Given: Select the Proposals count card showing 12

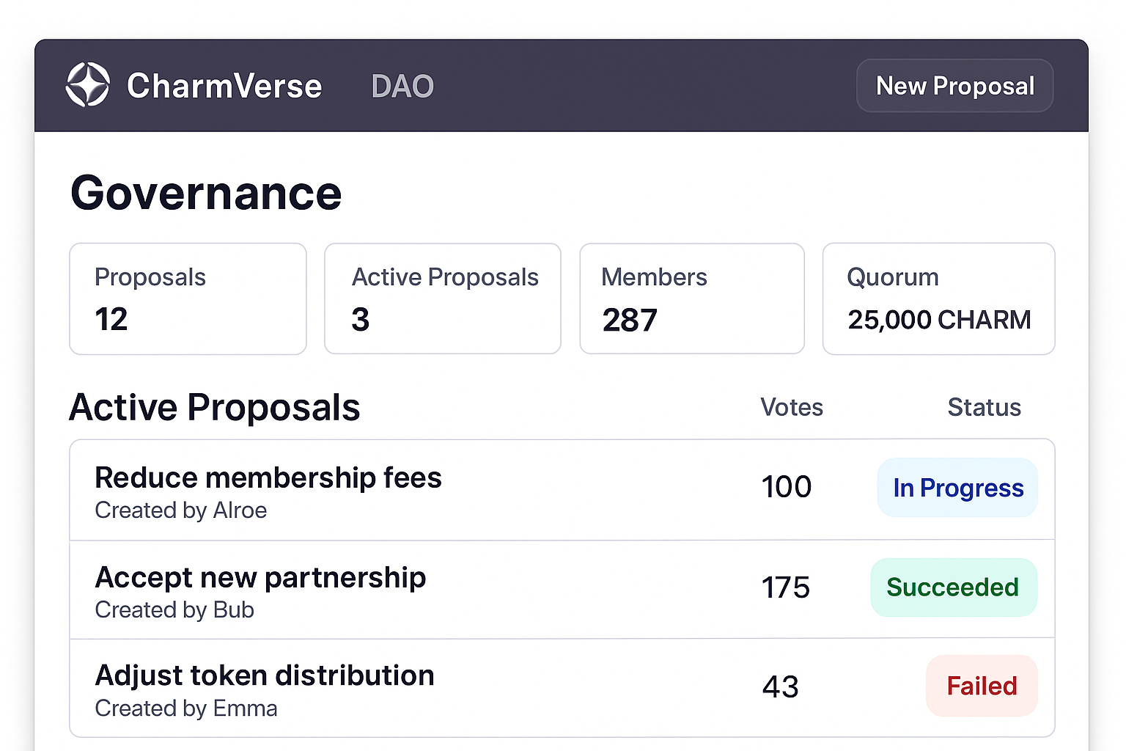Looking at the screenshot, I should click(x=188, y=298).
